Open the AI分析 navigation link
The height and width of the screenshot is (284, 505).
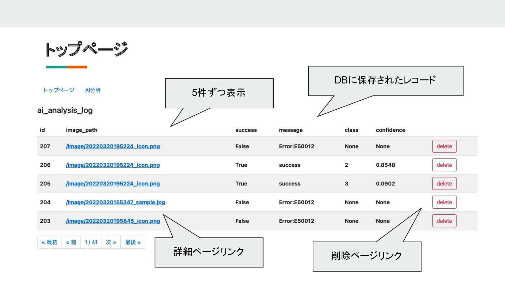(x=93, y=90)
